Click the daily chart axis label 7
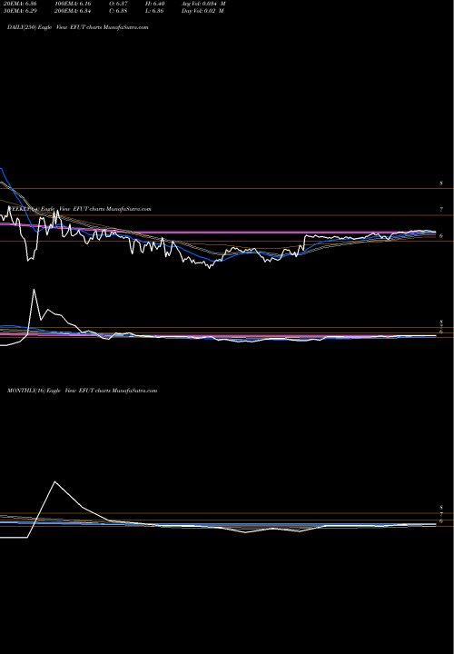 441,210
